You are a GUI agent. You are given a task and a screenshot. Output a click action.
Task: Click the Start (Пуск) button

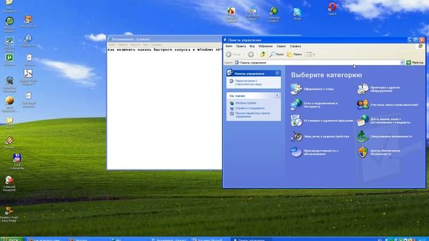(12, 240)
